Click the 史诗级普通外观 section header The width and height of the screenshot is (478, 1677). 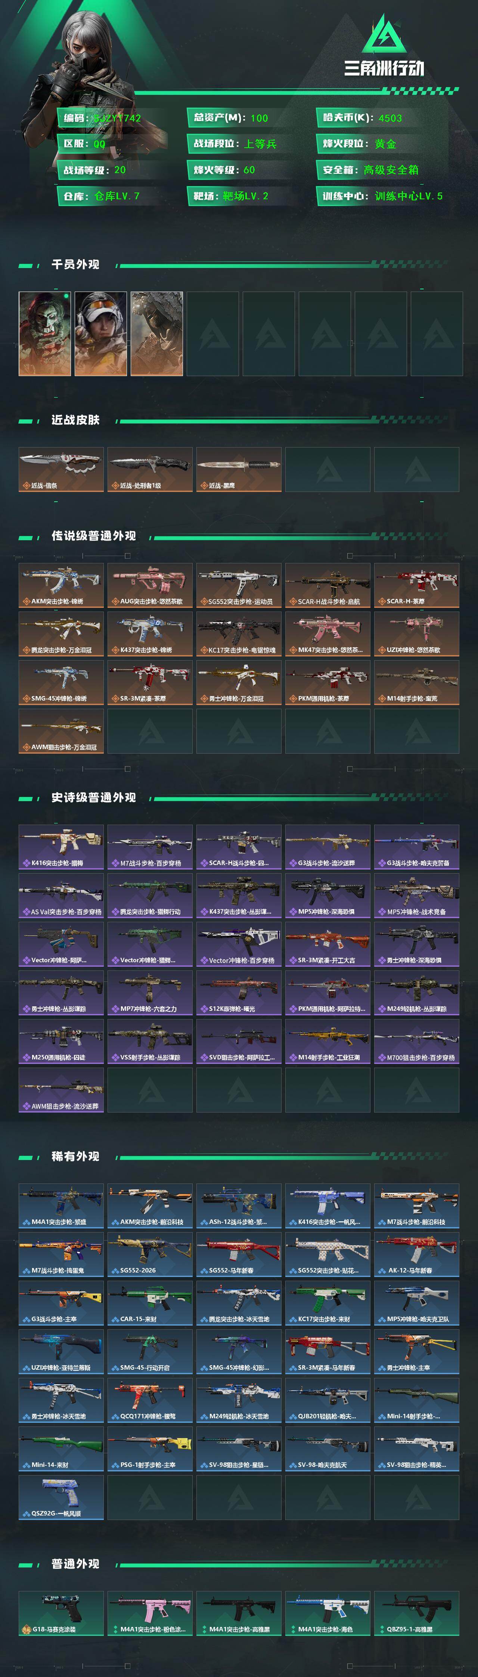click(x=94, y=797)
